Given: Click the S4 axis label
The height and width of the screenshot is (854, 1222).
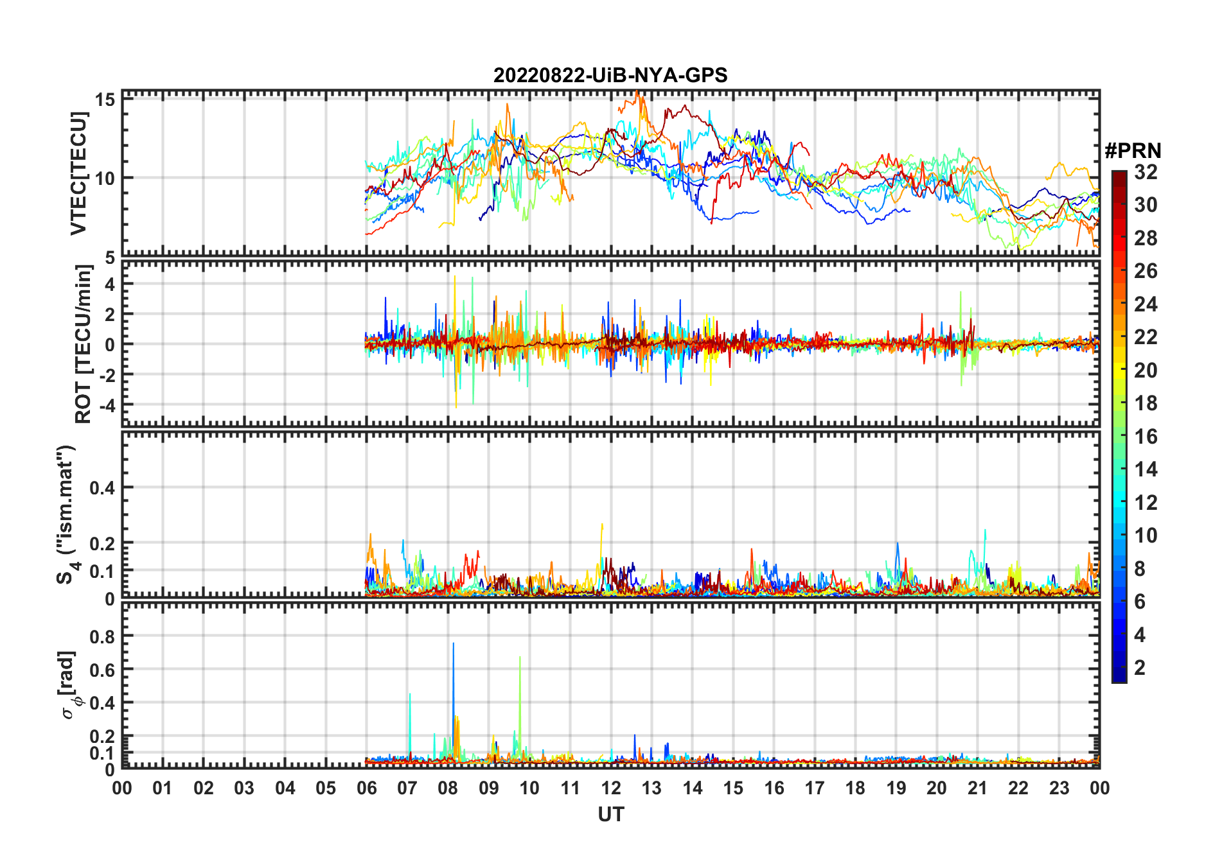Looking at the screenshot, I should coord(66,514).
